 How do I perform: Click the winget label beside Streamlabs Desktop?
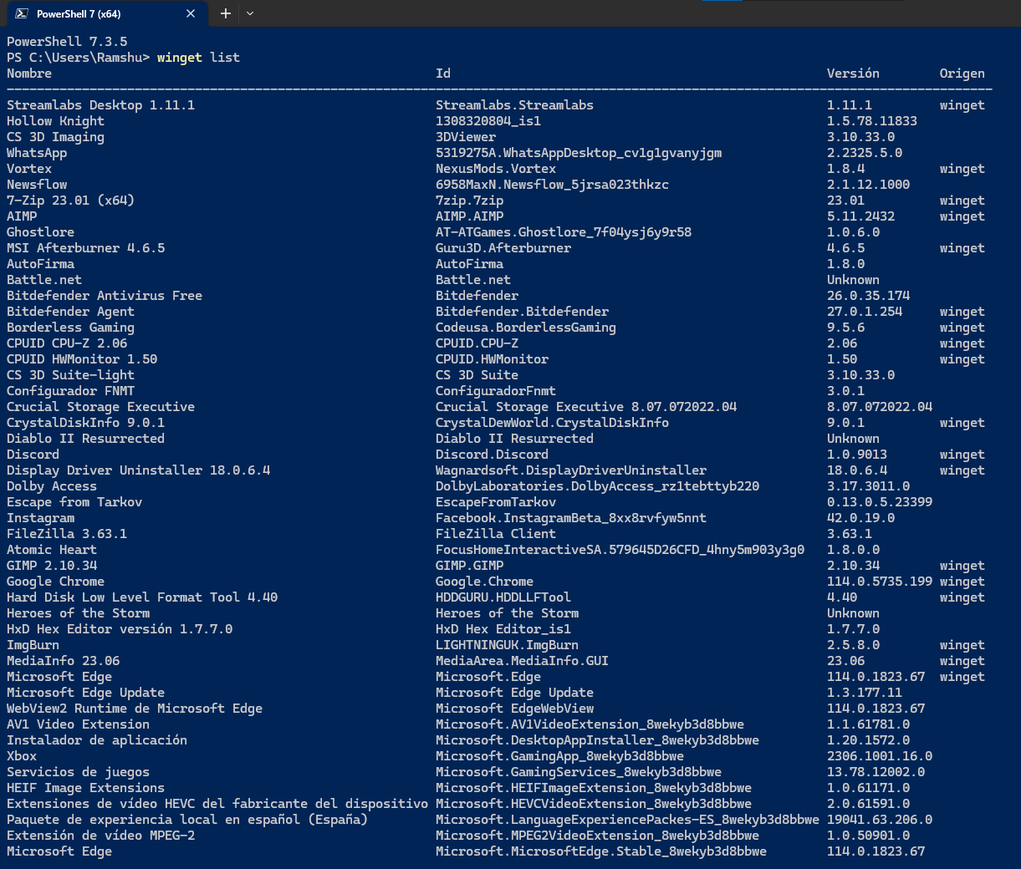coord(962,104)
